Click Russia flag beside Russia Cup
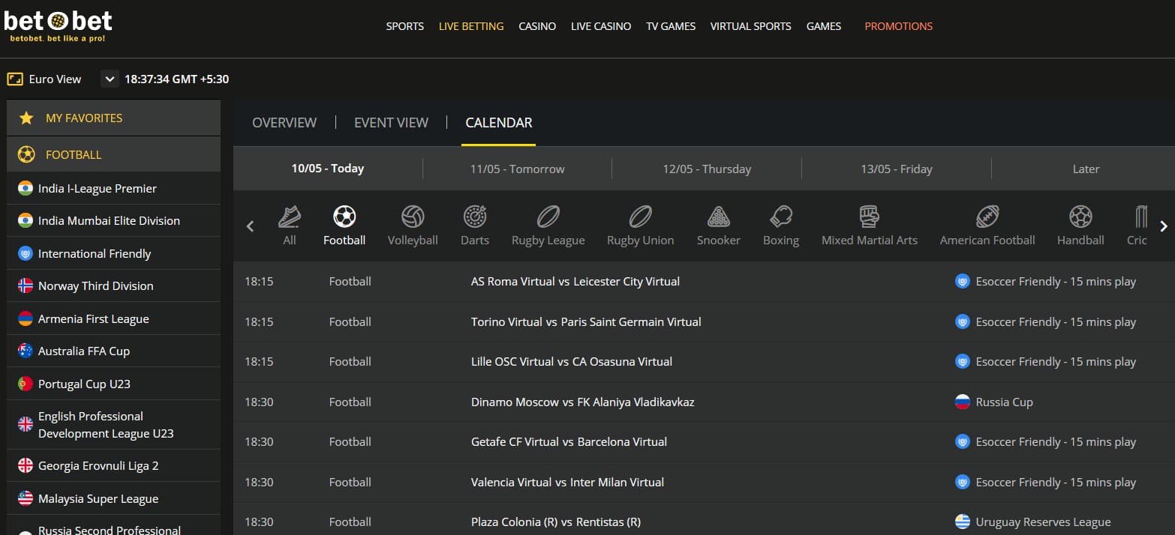 tap(963, 402)
